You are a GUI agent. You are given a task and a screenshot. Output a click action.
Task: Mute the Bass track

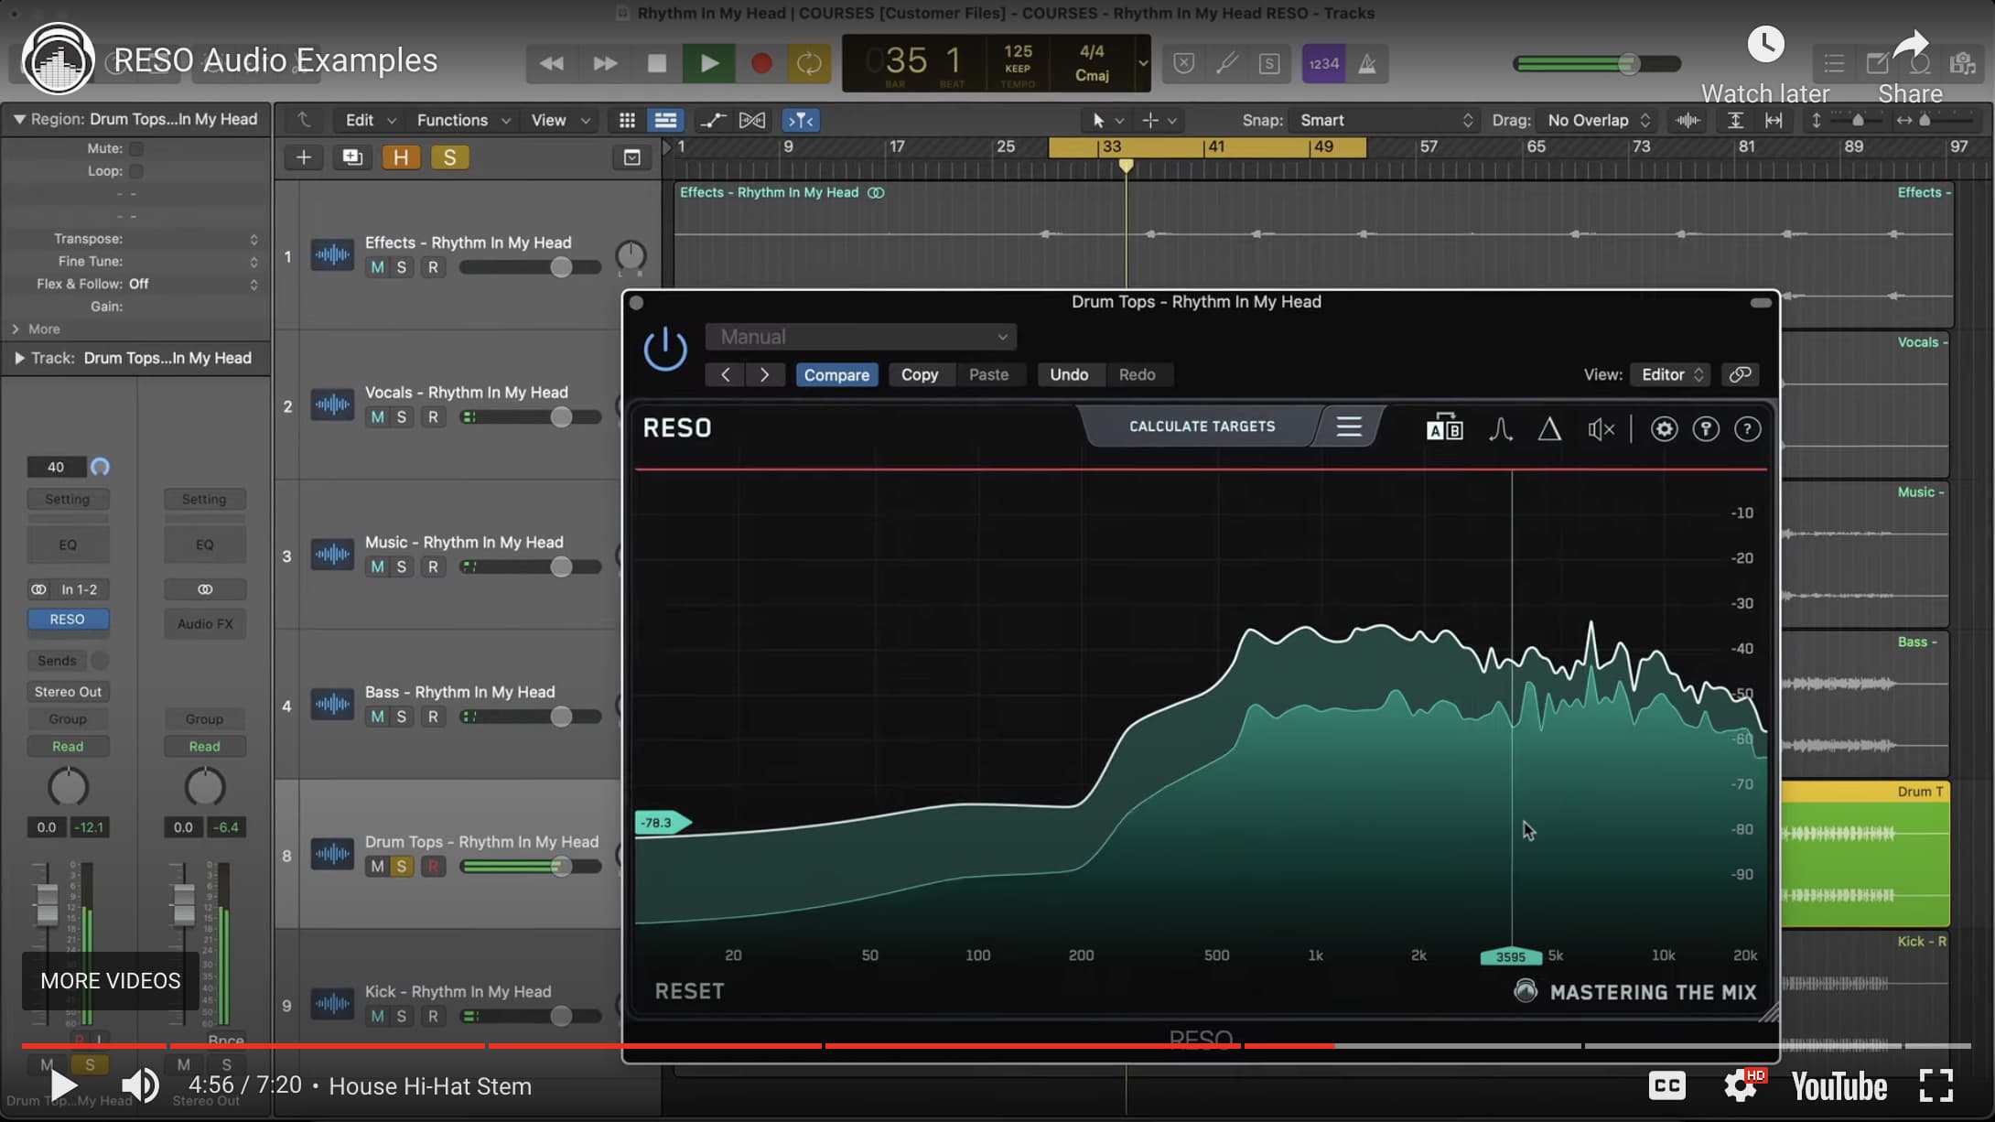point(377,717)
